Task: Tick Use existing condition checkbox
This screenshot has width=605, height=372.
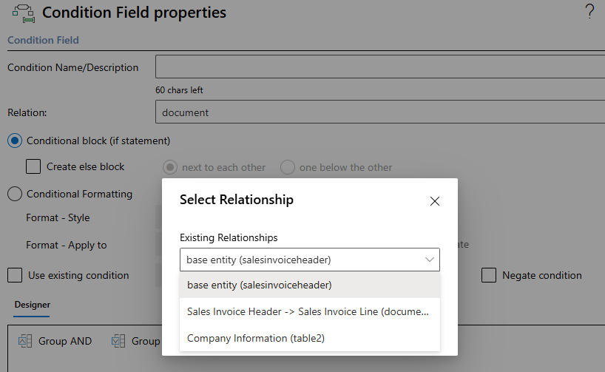Action: (15, 276)
